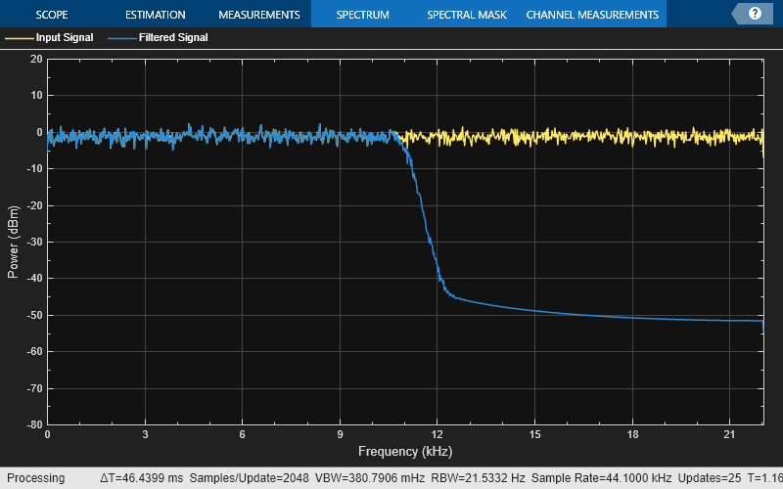Click the VBW=380.7906 mHz status entry

(x=370, y=478)
